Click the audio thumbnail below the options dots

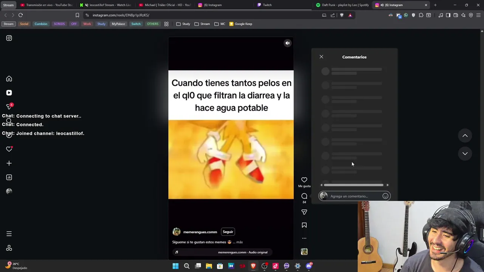tap(304, 252)
